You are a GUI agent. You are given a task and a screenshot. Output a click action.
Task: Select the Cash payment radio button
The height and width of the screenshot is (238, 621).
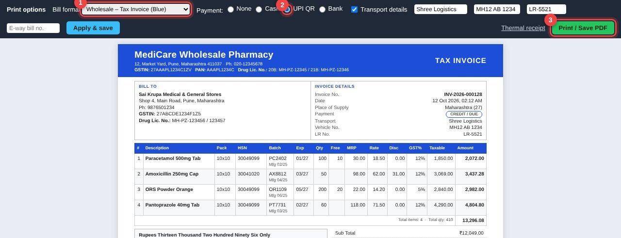coord(259,9)
